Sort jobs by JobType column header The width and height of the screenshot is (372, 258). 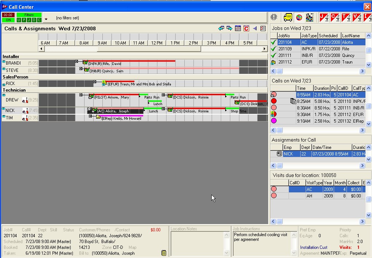[309, 36]
